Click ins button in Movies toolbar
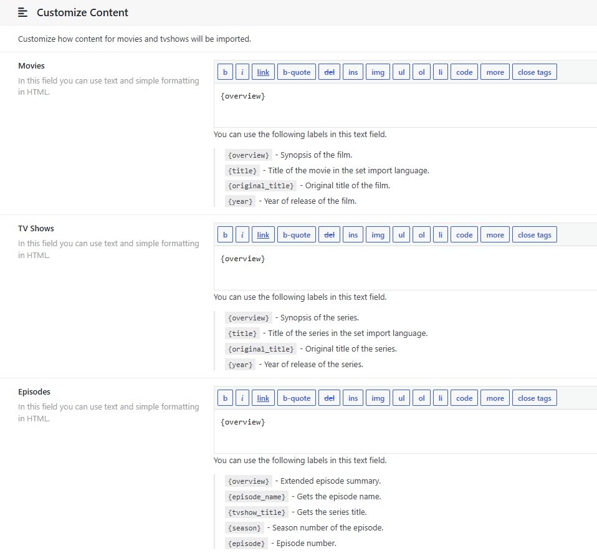 coord(353,72)
